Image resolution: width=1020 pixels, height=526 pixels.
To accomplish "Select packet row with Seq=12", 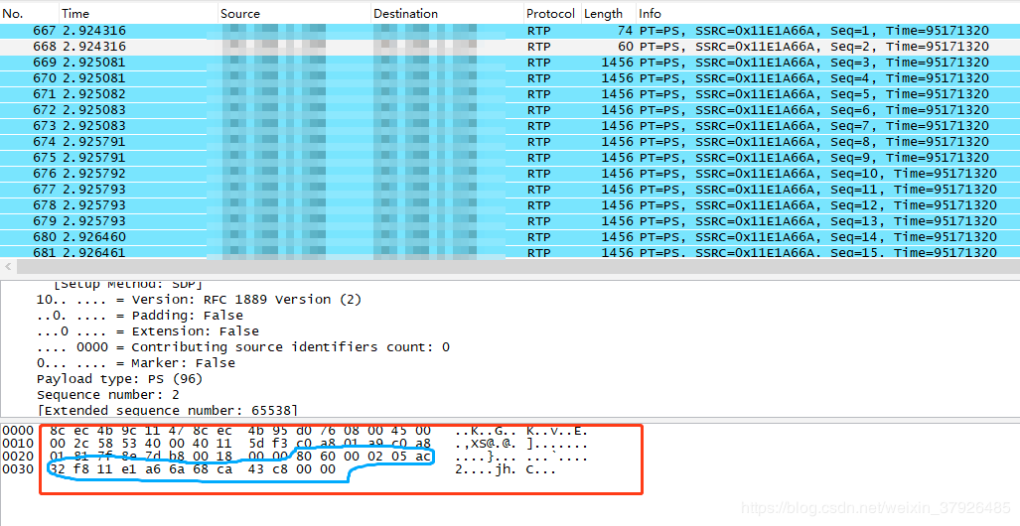I will (x=510, y=204).
